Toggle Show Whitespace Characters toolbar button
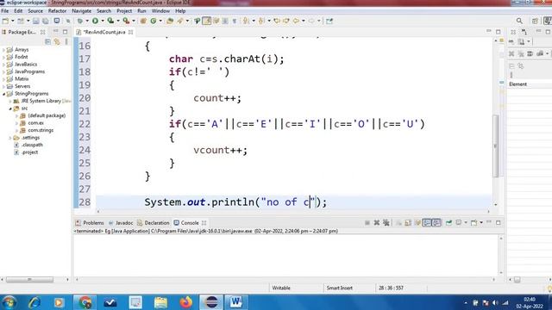 tap(235, 21)
